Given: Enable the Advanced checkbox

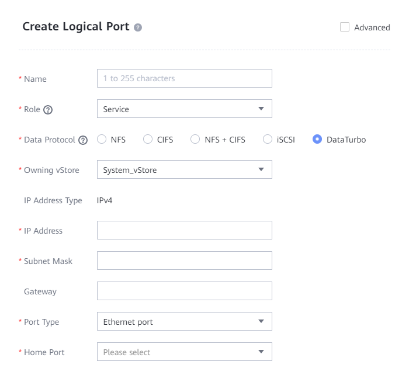Looking at the screenshot, I should pyautogui.click(x=345, y=27).
